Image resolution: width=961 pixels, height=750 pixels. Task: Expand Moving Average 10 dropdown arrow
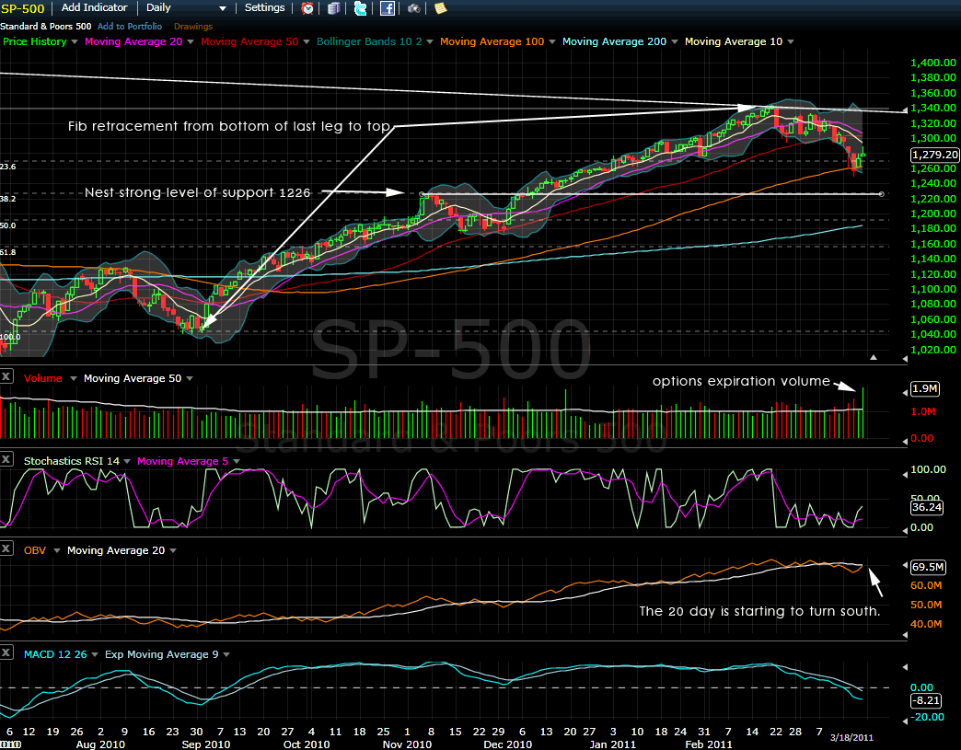790,41
